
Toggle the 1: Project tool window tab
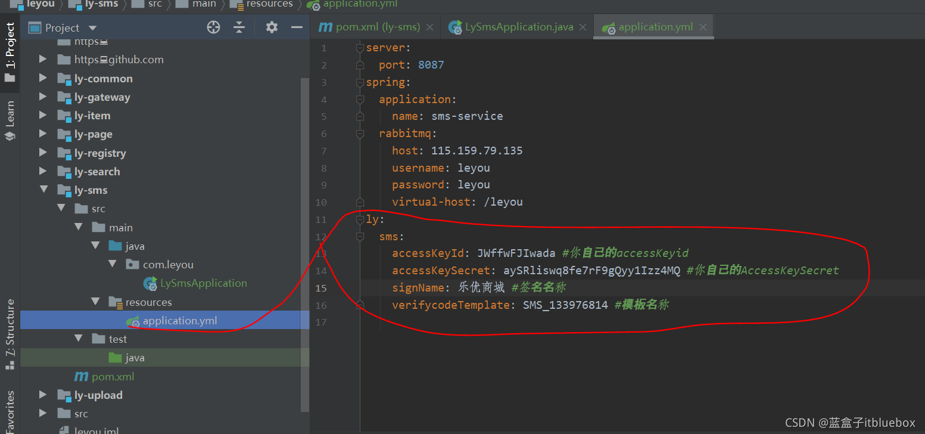[x=10, y=52]
